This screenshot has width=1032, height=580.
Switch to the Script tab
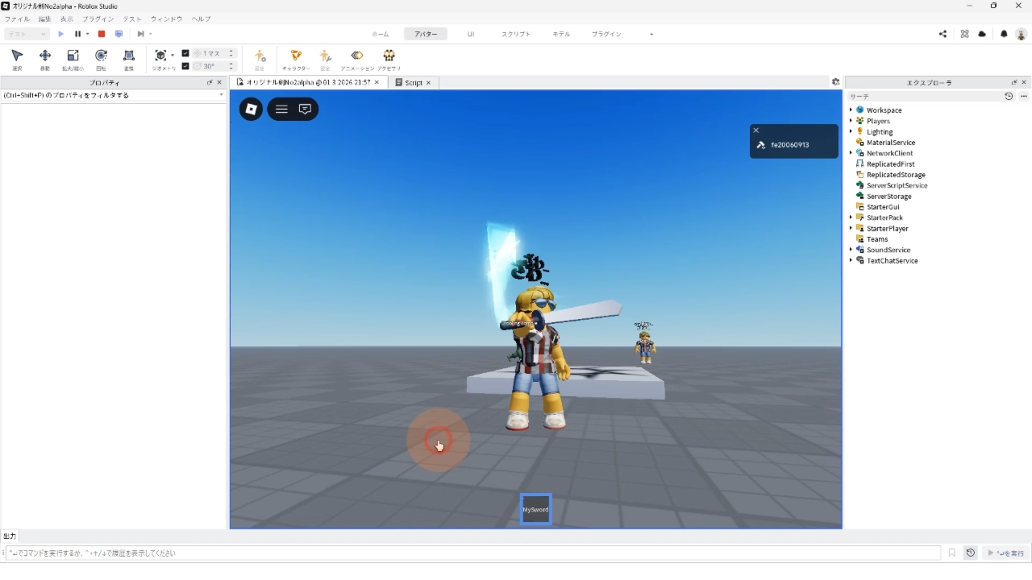point(413,83)
